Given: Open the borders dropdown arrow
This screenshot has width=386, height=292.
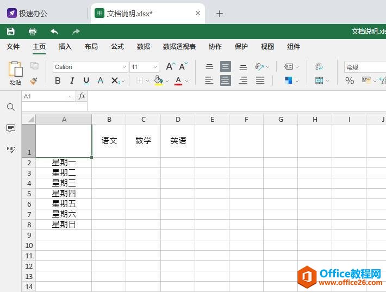Looking at the screenshot, I should point(147,81).
